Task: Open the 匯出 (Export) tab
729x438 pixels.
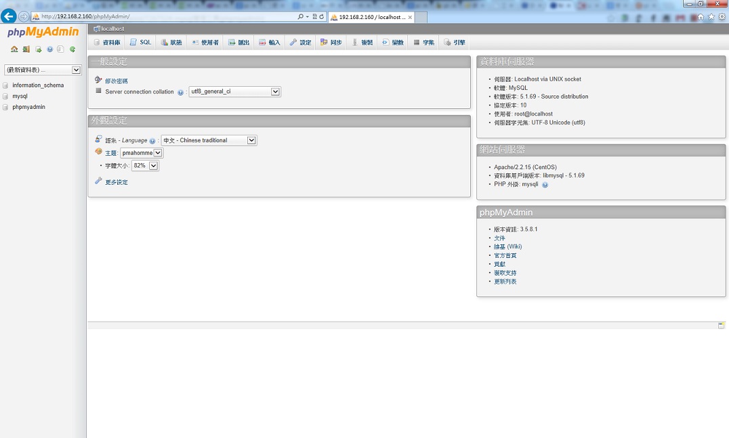Action: (x=239, y=42)
